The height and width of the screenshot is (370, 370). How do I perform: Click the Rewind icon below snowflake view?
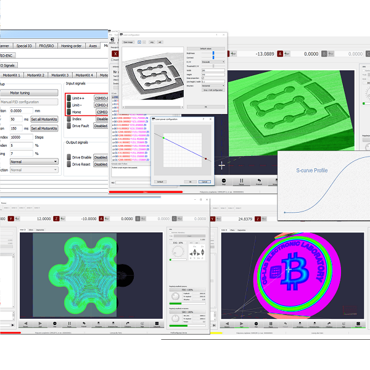click(25, 323)
